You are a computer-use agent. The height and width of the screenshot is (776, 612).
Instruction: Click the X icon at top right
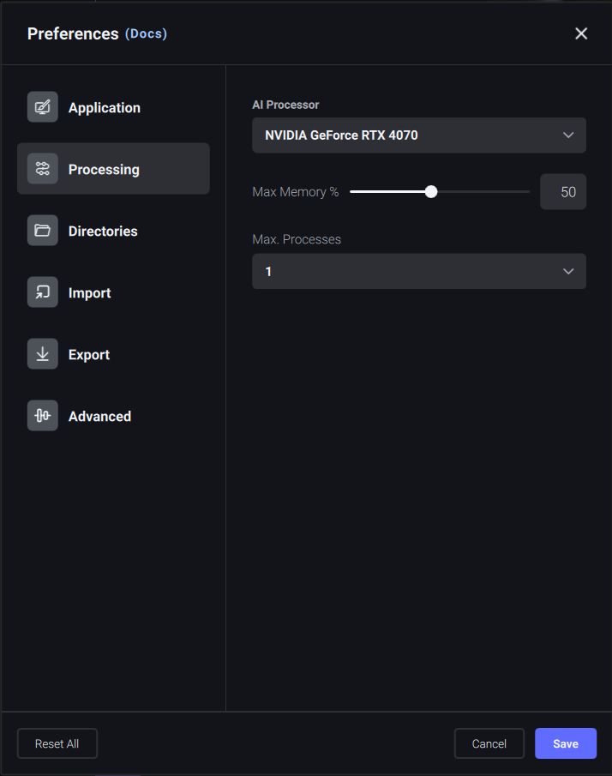[x=581, y=33]
